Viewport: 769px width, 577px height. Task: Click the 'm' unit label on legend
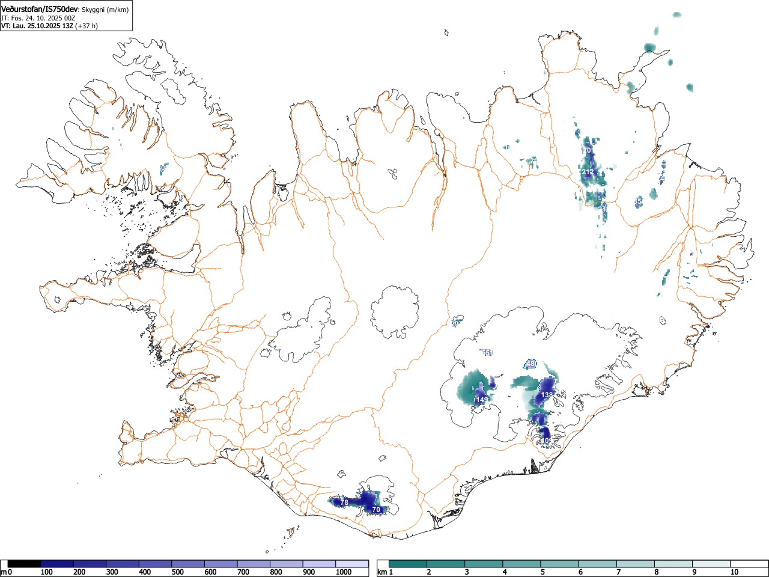pyautogui.click(x=4, y=572)
